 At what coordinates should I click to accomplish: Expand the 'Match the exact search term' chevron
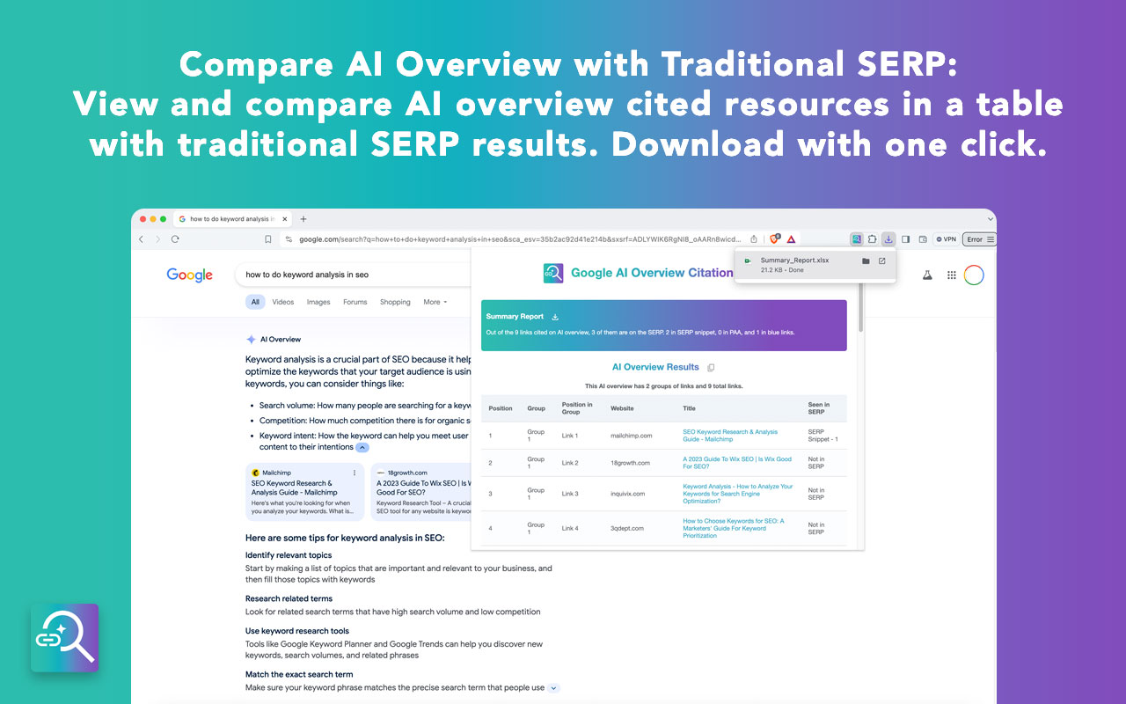coord(553,688)
